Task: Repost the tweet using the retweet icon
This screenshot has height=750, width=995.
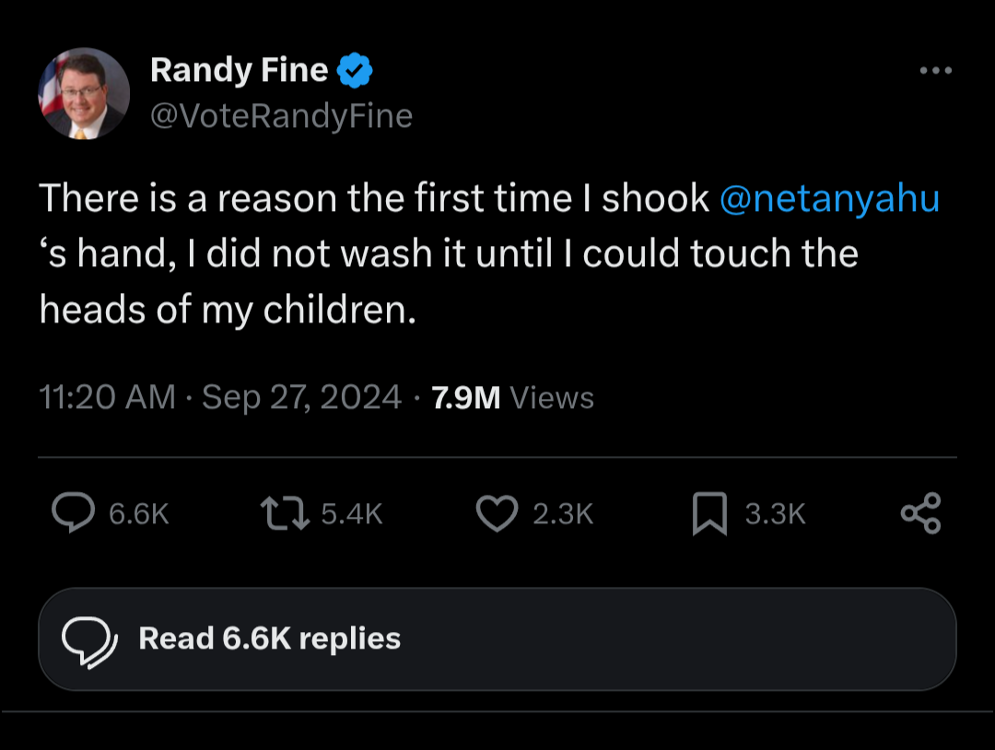Action: point(283,513)
